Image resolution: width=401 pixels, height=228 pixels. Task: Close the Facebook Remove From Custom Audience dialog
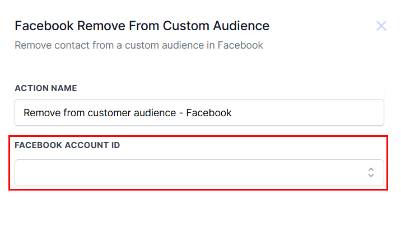click(x=381, y=26)
